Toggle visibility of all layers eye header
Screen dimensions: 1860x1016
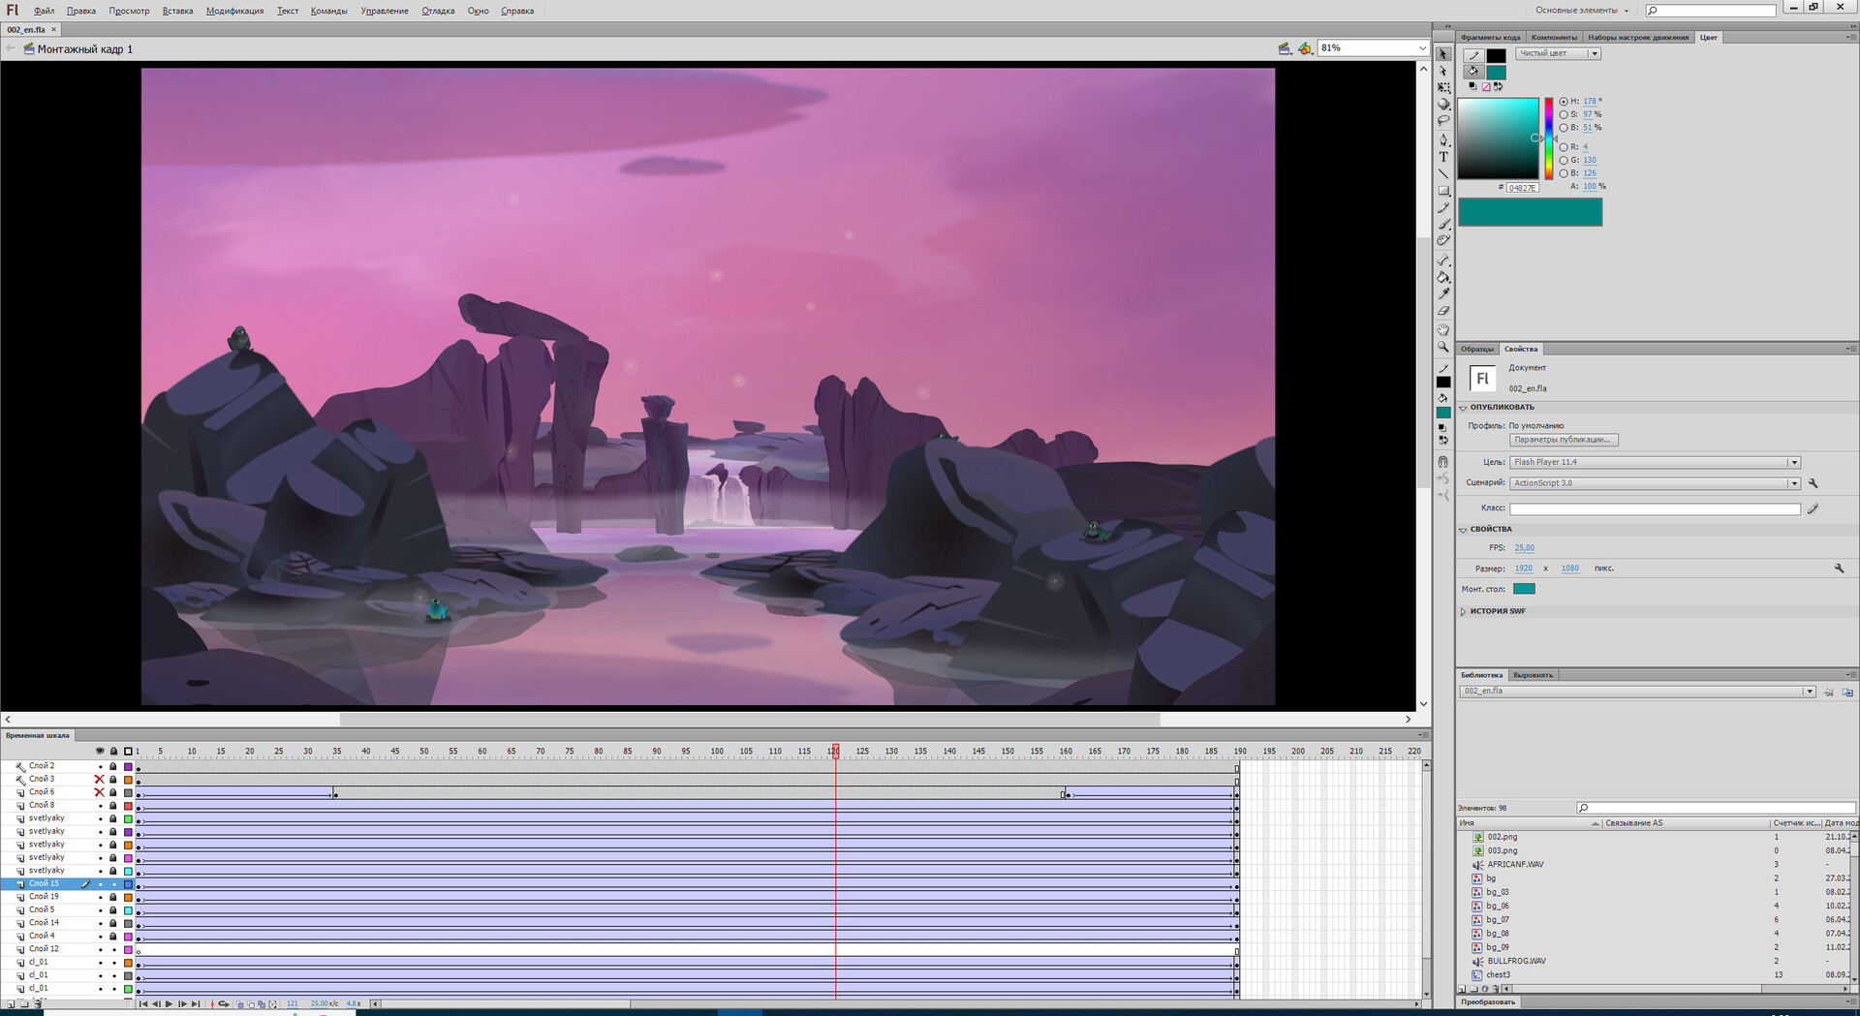(100, 752)
